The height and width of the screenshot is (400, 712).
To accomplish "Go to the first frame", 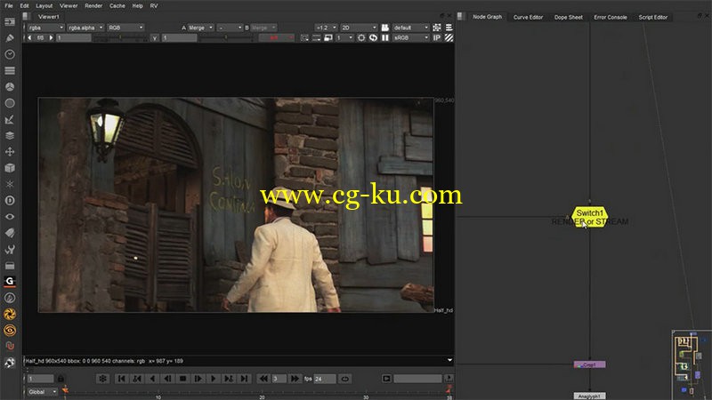I will coord(121,379).
